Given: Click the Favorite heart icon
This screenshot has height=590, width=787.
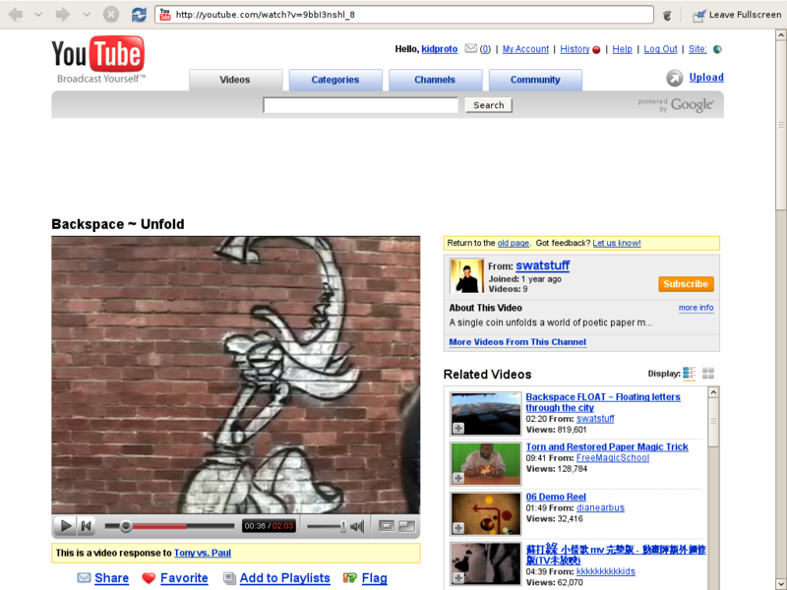Looking at the screenshot, I should pos(149,578).
